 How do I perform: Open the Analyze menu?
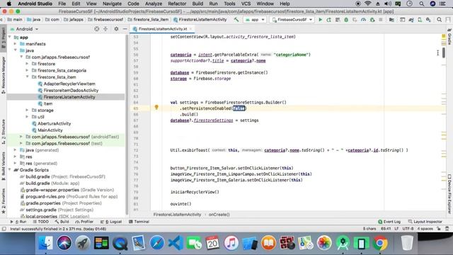(154, 4)
